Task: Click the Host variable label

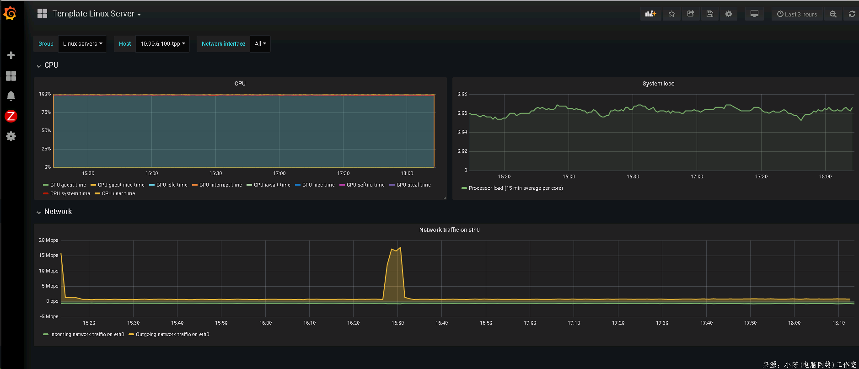Action: coord(125,44)
